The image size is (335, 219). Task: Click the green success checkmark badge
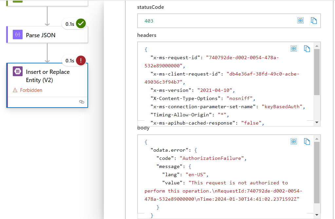tap(81, 24)
